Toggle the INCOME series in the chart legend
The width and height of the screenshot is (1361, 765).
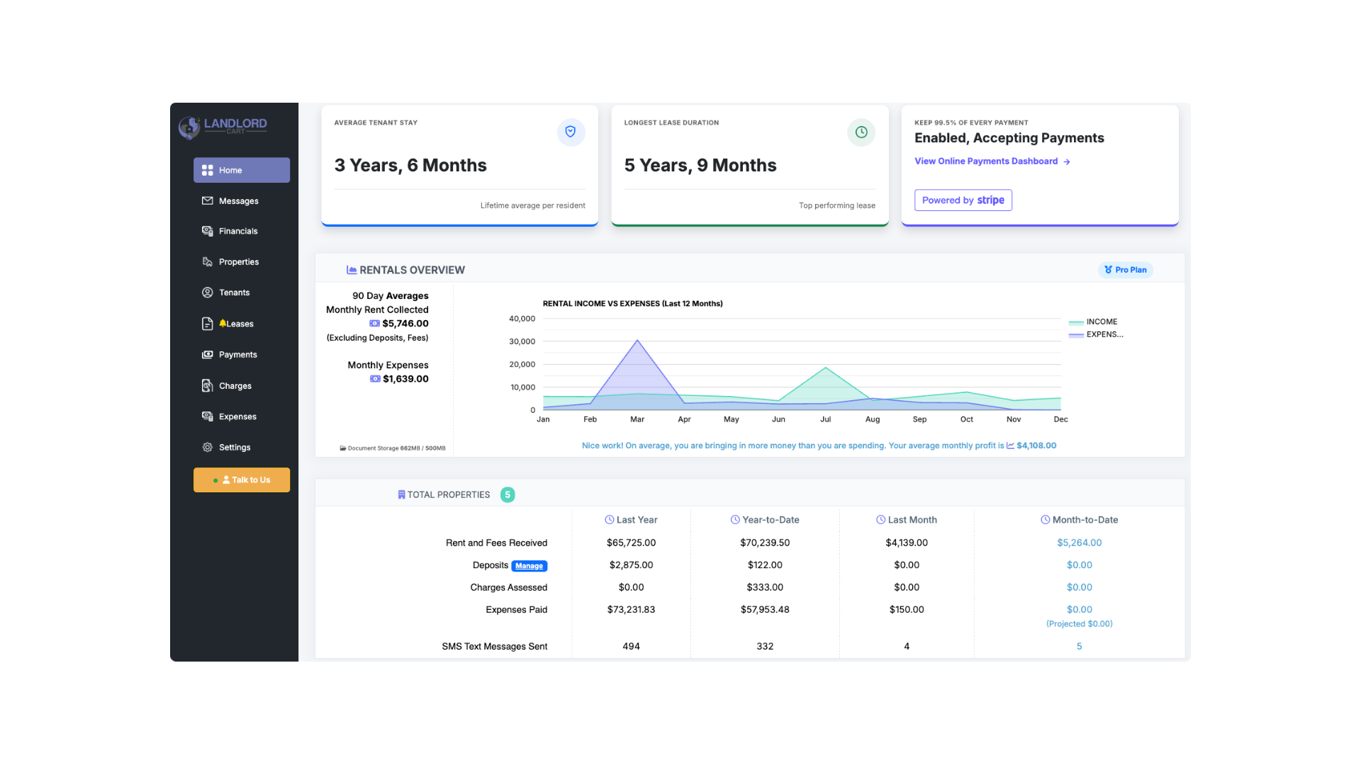click(x=1093, y=322)
